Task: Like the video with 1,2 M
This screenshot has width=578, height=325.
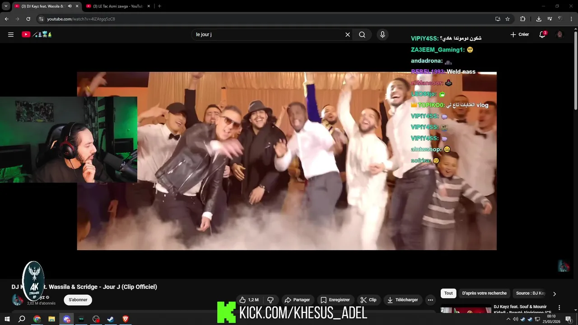Action: click(x=249, y=300)
